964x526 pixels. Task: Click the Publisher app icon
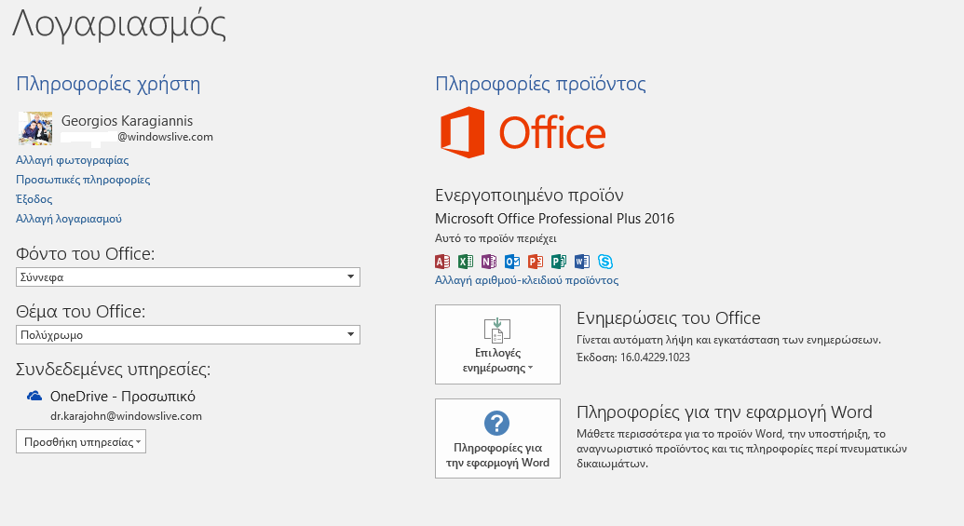tap(559, 262)
